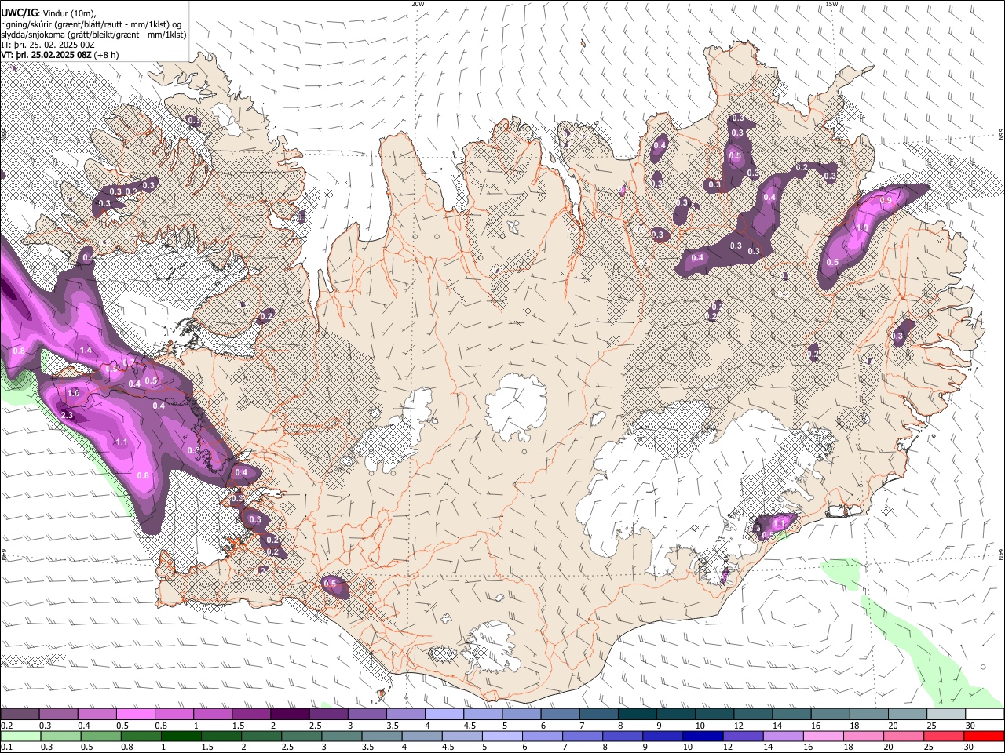Select the '1.6' snowfall value on the map
Viewport: 1005px width, 753px height.
point(74,393)
